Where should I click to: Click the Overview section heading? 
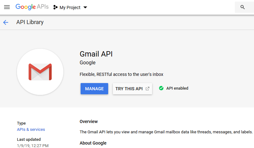click(89, 121)
